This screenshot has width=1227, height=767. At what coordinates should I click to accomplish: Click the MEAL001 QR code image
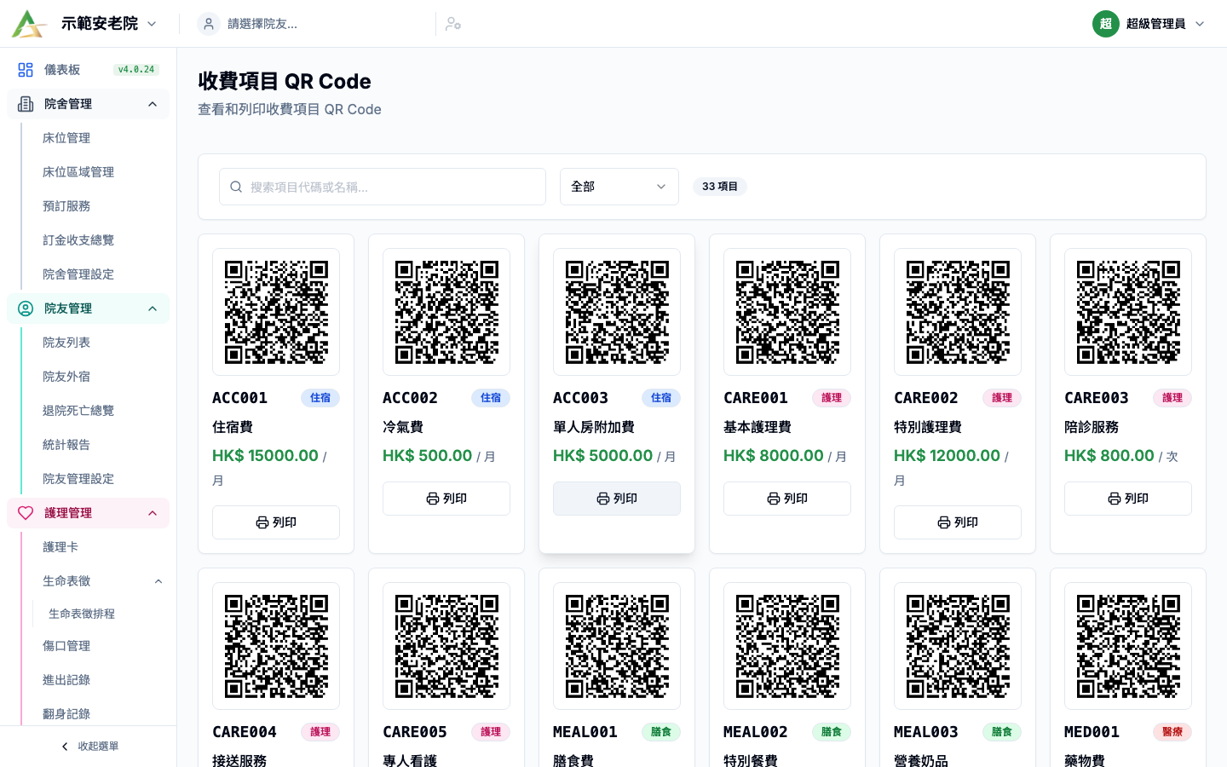617,646
